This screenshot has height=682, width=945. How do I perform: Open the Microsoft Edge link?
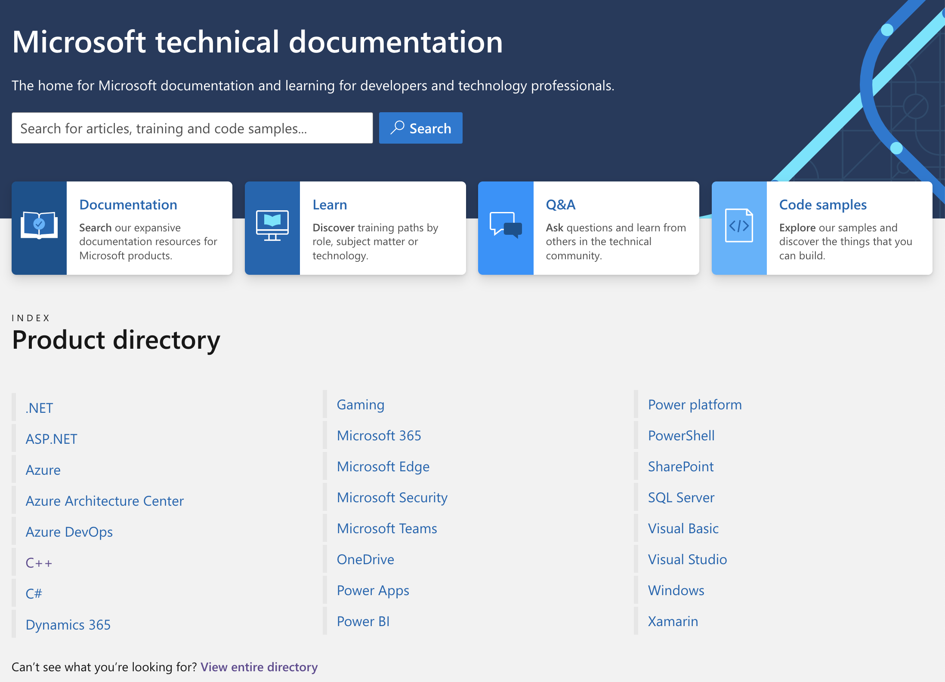coord(383,467)
